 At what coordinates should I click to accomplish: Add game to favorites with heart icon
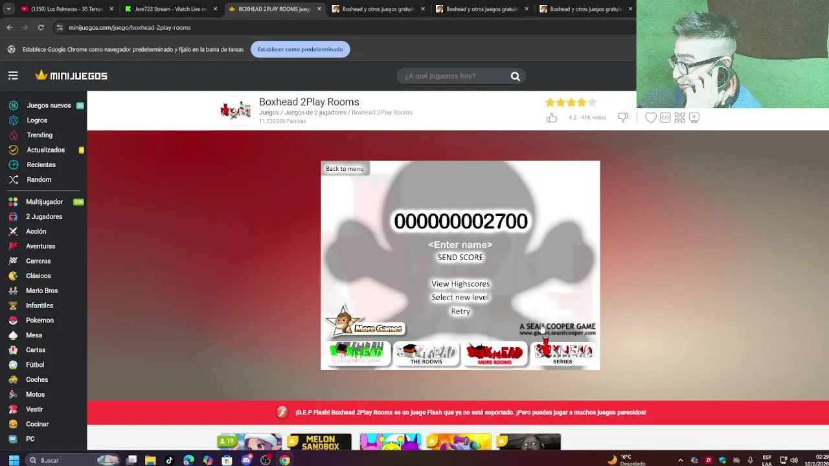(651, 118)
